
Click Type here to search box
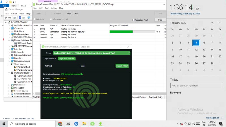tap(32, 124)
